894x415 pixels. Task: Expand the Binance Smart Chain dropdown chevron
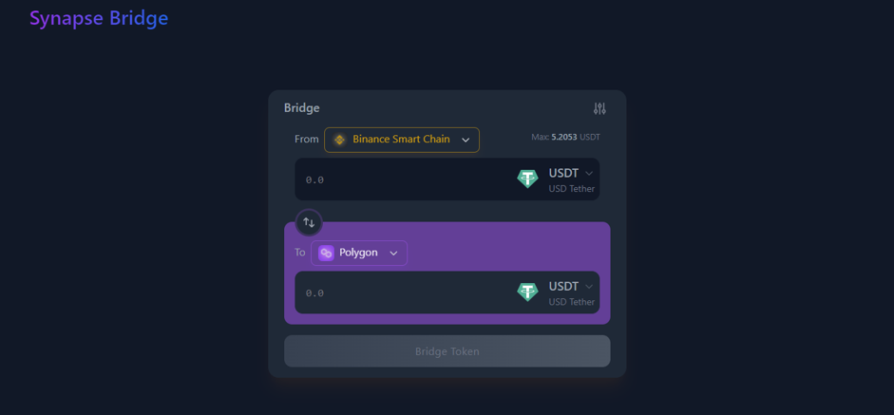(466, 141)
